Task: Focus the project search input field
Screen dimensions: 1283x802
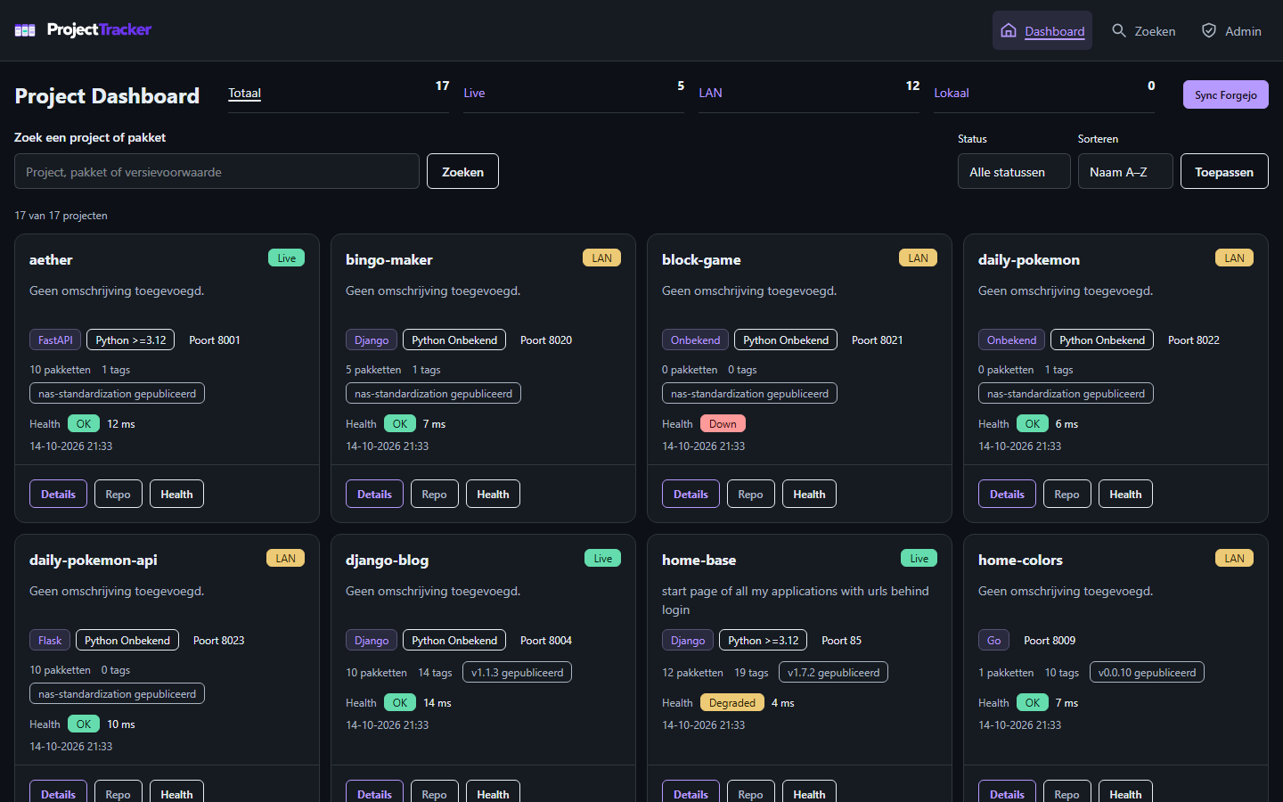Action: point(217,171)
